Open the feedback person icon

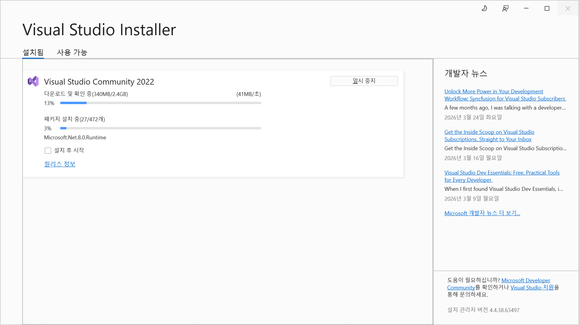click(505, 8)
